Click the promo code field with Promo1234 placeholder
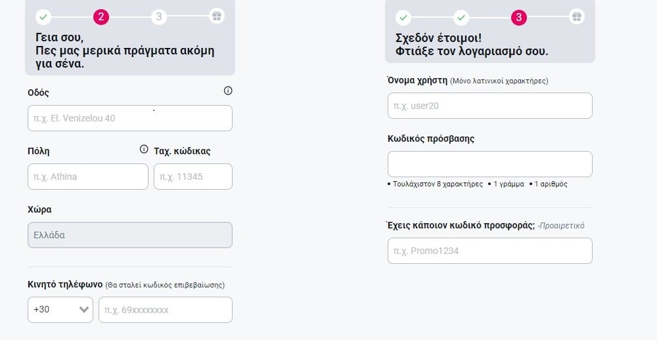657x340 pixels. 490,251
